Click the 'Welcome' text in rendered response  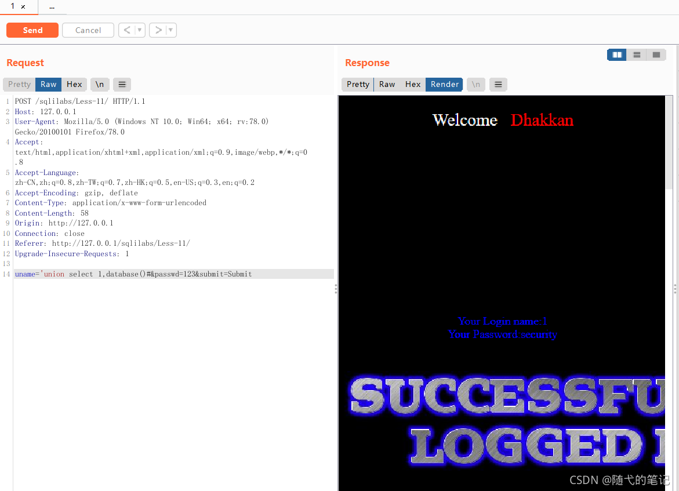point(465,120)
